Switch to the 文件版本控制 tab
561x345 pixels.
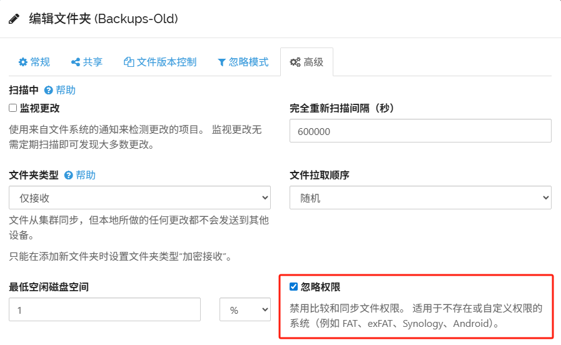tap(160, 62)
